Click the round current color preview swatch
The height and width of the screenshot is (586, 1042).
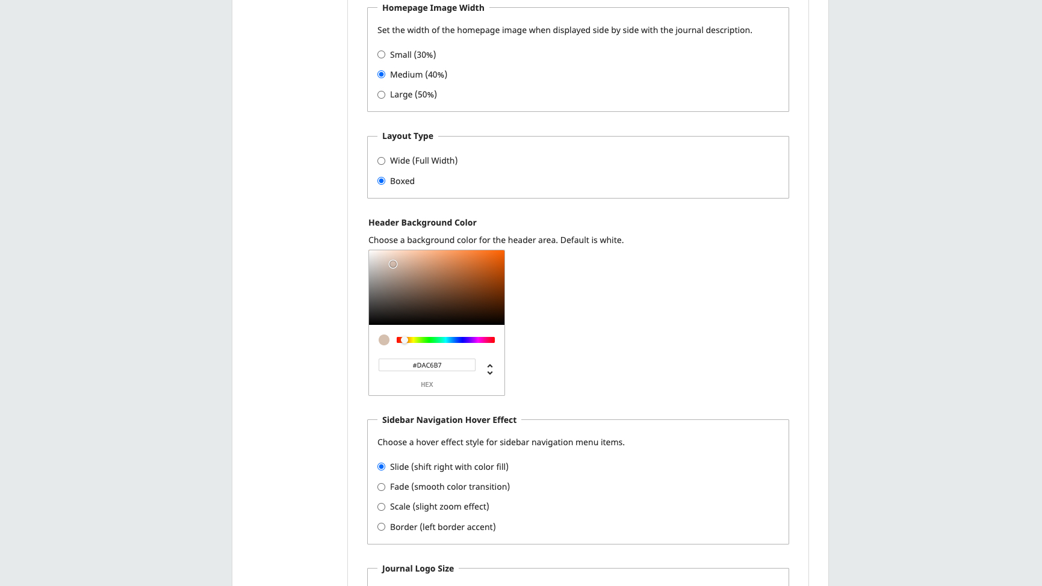(384, 340)
